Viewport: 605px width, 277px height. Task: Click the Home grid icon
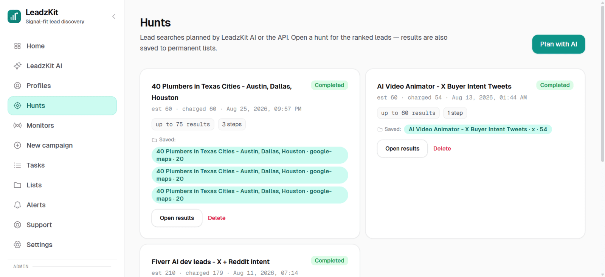pyautogui.click(x=17, y=46)
